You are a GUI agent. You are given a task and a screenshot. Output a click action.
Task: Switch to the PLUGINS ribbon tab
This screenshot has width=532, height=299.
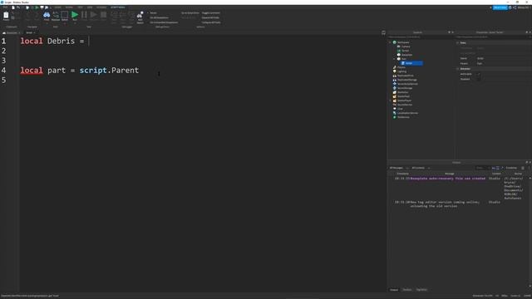tap(101, 7)
